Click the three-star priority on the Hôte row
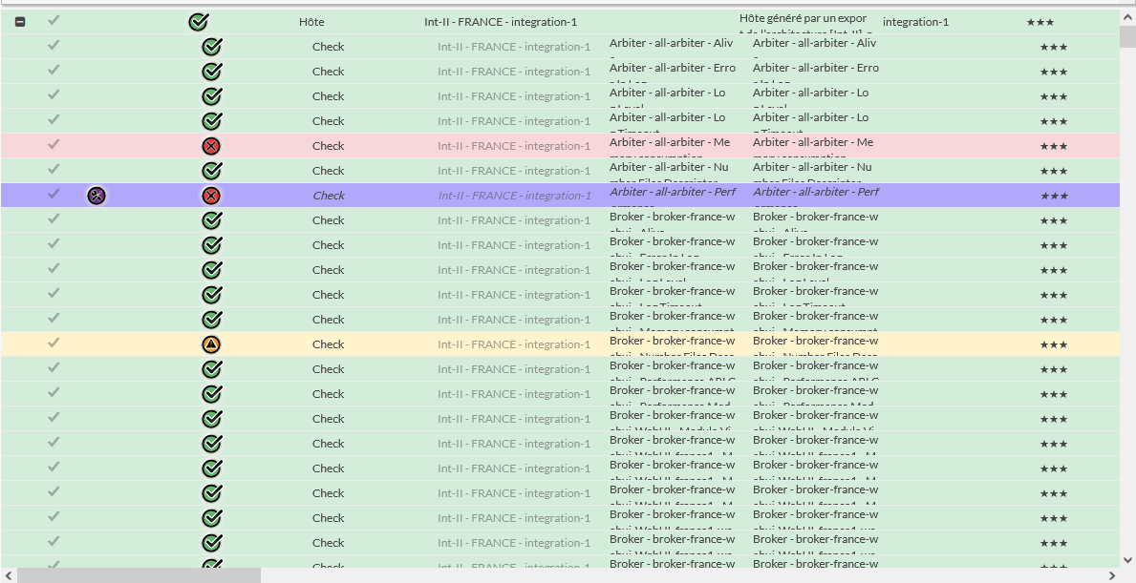 click(1040, 22)
